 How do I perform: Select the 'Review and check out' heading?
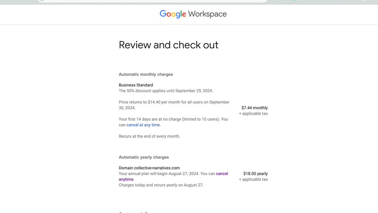(168, 45)
